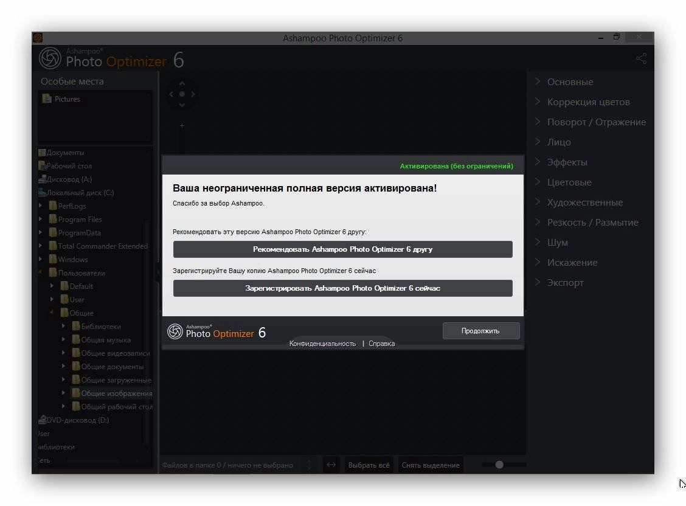Open the Конфиденциальность link
The width and height of the screenshot is (686, 506).
click(322, 344)
